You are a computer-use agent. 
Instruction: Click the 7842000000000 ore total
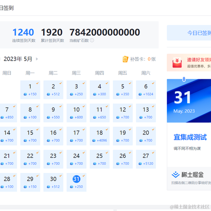pyautogui.click(x=105, y=32)
